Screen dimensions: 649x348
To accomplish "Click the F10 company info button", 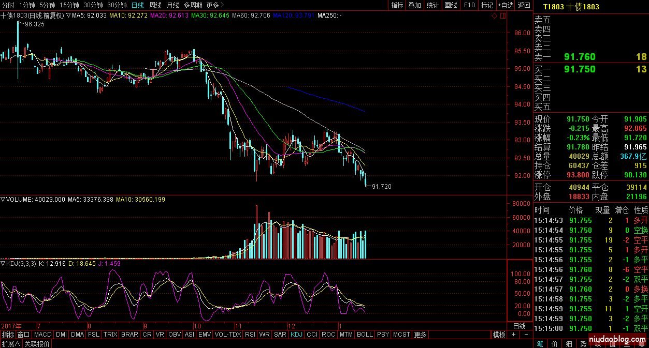I will [x=469, y=5].
